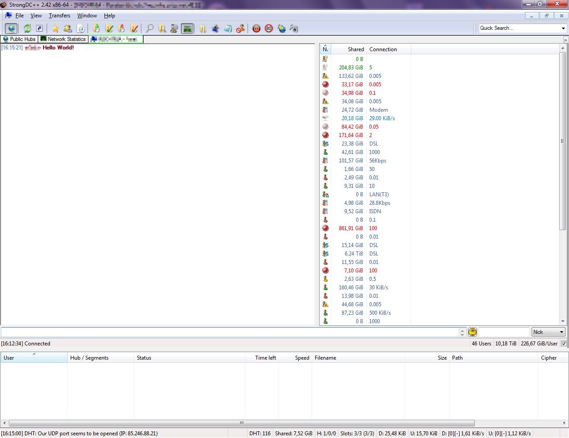Open the Help menu
This screenshot has width=569, height=438.
[109, 16]
